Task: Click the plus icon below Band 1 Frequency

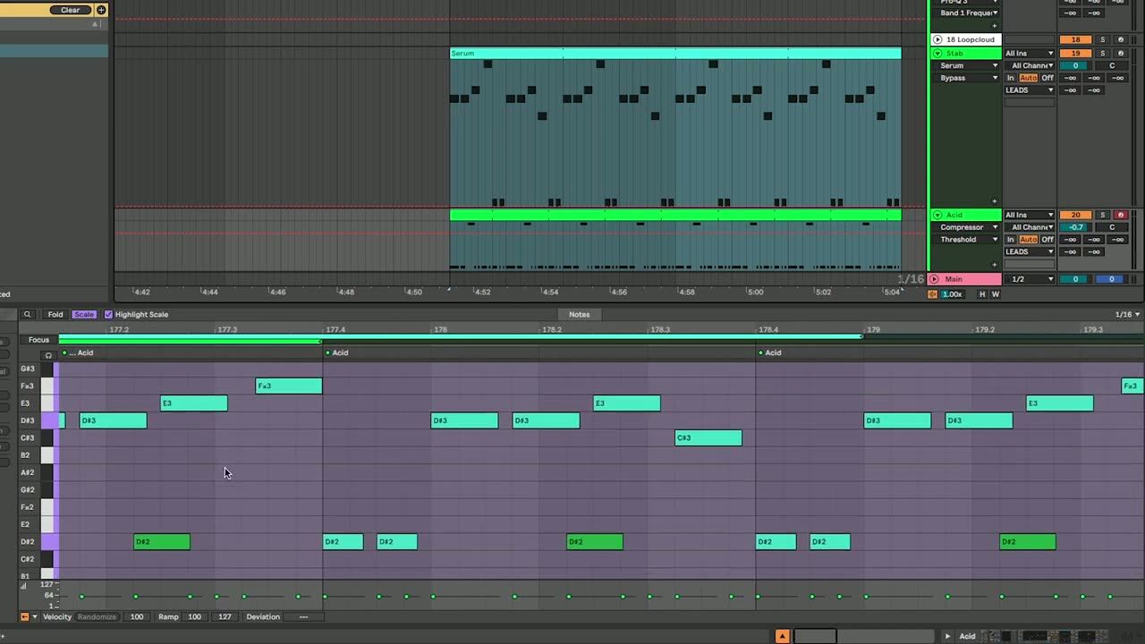Action: [x=995, y=26]
